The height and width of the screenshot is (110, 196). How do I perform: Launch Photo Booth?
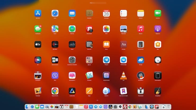pos(89,29)
